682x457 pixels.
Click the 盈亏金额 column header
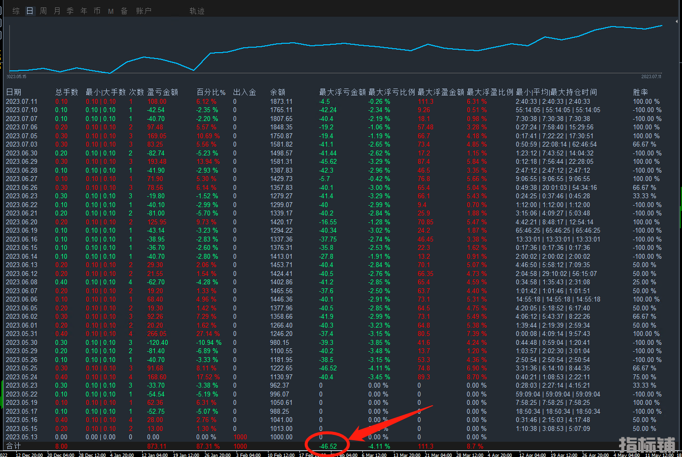(162, 92)
